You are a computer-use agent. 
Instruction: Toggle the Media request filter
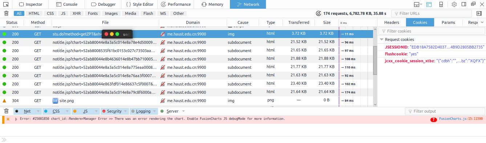[130, 13]
